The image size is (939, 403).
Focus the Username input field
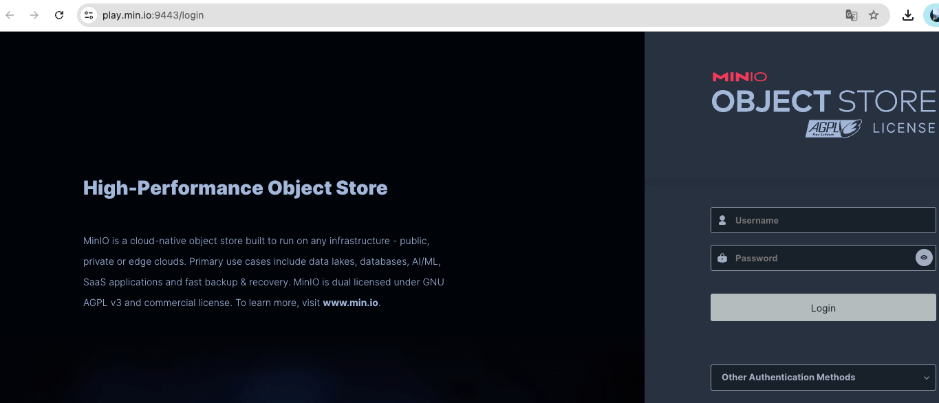[823, 221]
